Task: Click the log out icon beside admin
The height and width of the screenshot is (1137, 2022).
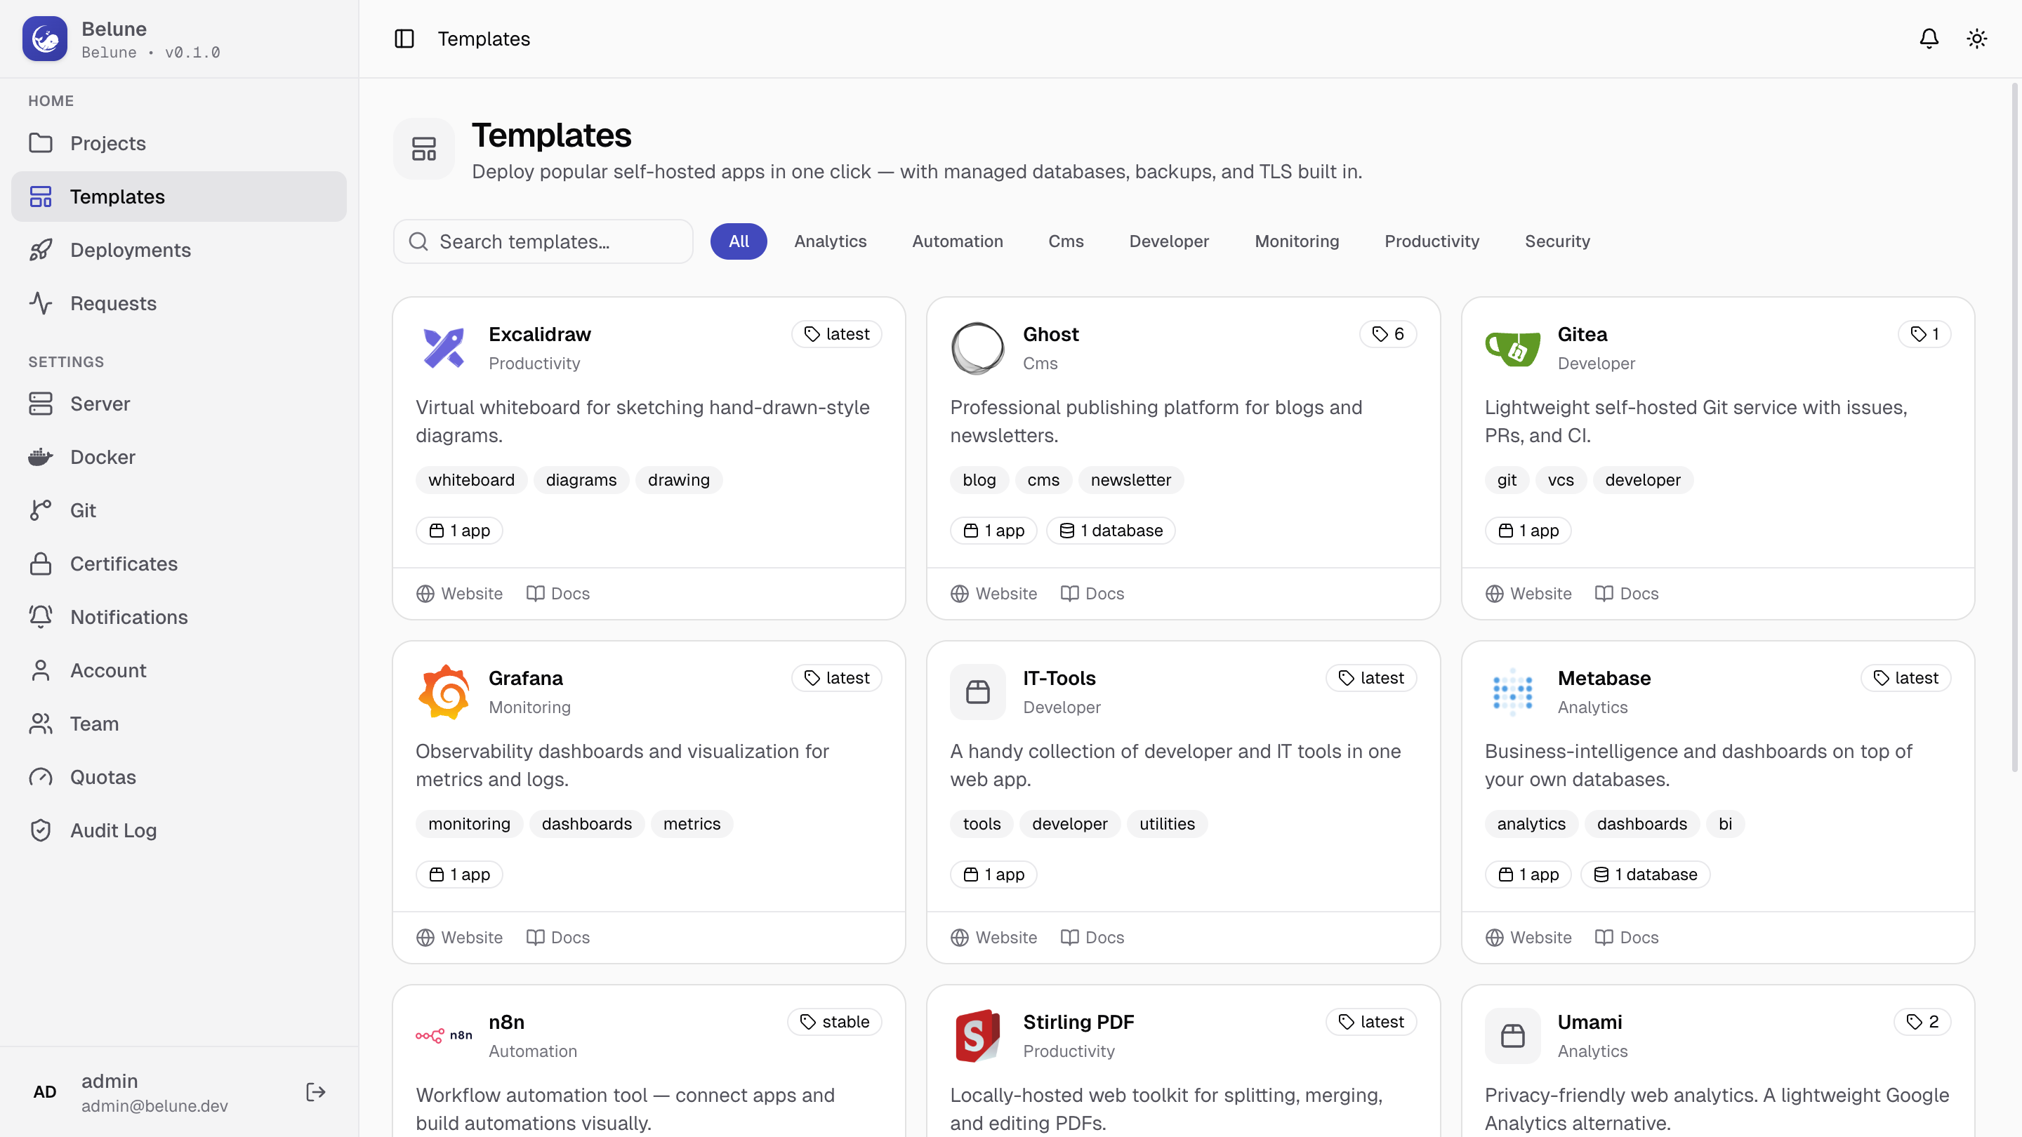Action: (x=315, y=1091)
